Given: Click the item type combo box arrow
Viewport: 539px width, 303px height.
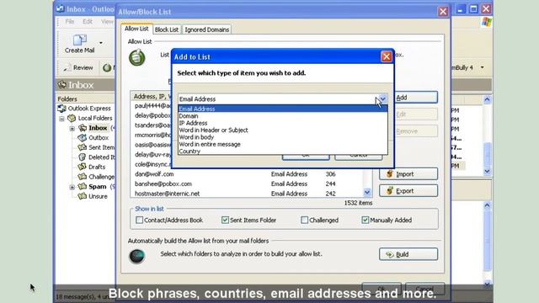Looking at the screenshot, I should click(382, 99).
